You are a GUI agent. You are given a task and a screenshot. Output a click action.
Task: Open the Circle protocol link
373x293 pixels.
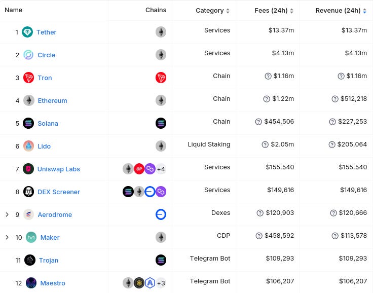click(47, 55)
